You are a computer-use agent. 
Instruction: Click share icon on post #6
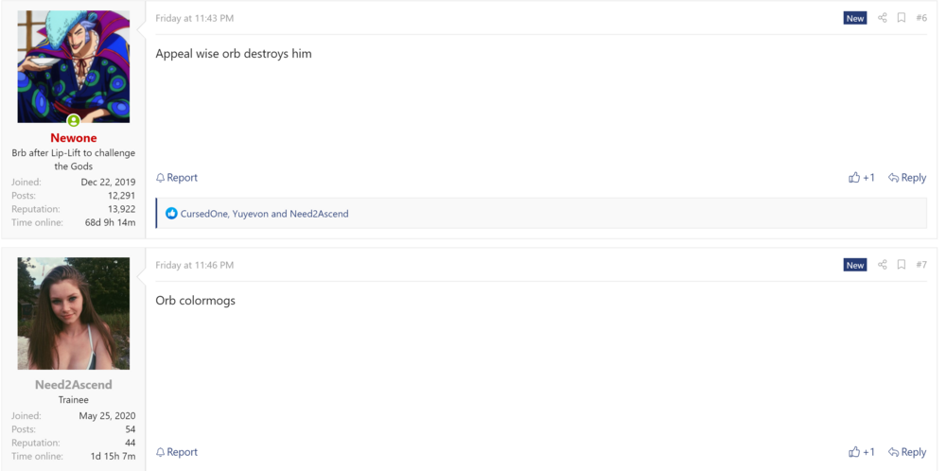(883, 18)
